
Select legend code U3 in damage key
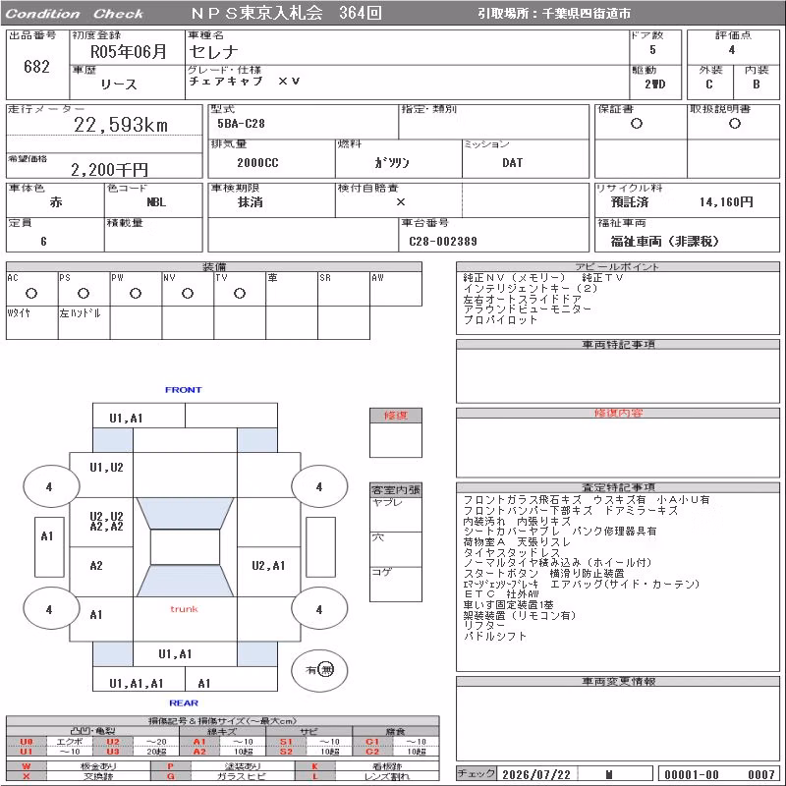113,752
